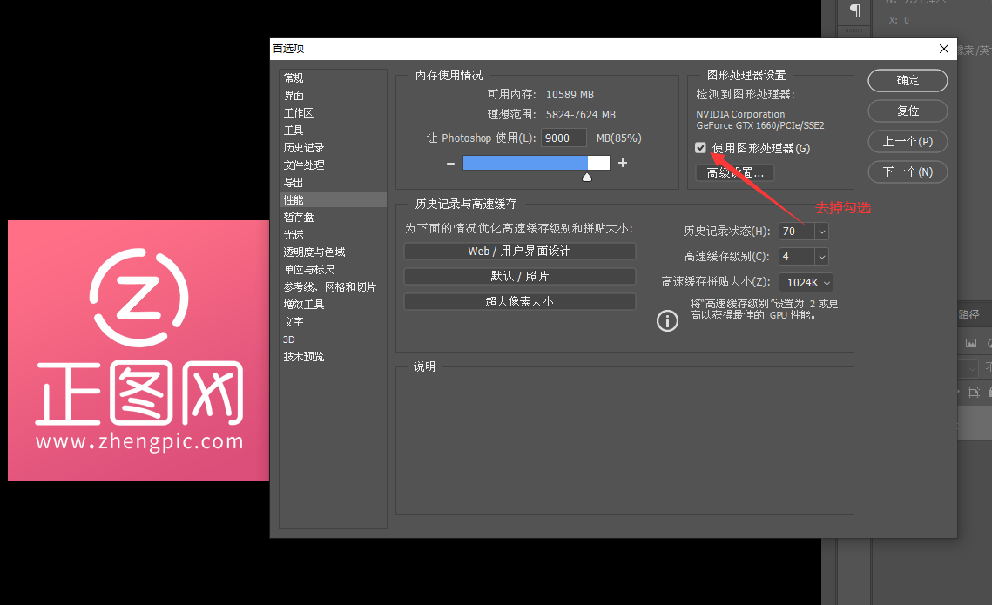Choose the 默认 / 照片 cache preset
Image resolution: width=992 pixels, height=605 pixels.
(x=519, y=276)
